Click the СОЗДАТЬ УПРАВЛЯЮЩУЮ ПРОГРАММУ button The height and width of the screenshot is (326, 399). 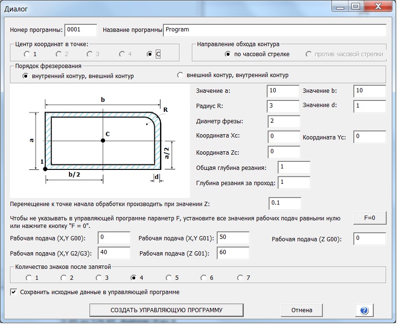(x=167, y=310)
